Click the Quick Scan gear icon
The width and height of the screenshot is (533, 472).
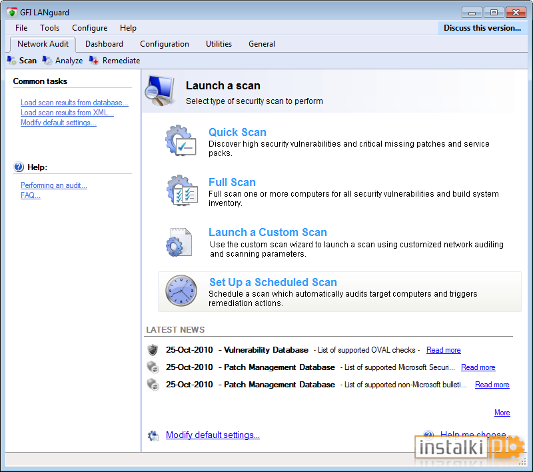181,141
